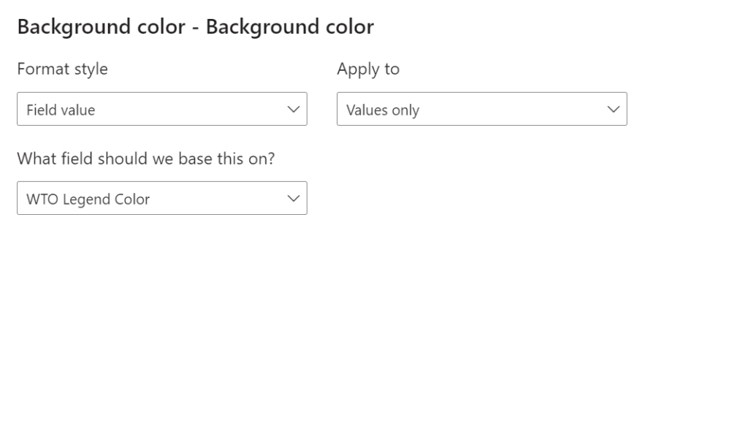Viewport: 748px width, 429px height.
Task: Open the Format style combo box
Action: 162,109
